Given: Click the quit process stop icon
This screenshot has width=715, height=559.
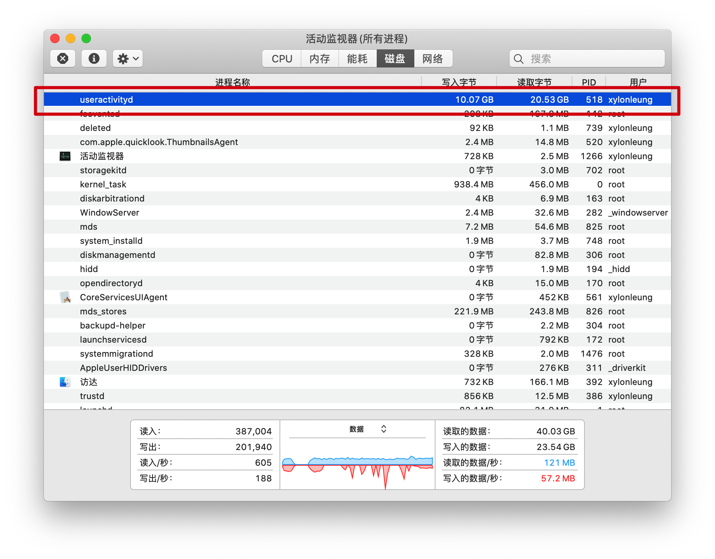Looking at the screenshot, I should (63, 59).
